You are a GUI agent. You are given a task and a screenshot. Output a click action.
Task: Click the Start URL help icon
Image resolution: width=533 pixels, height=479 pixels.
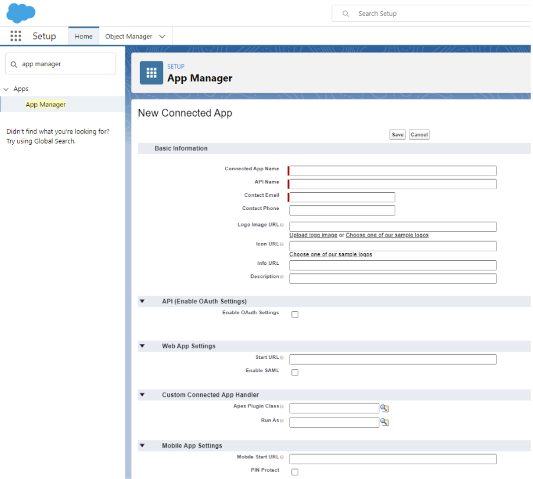[x=282, y=358]
